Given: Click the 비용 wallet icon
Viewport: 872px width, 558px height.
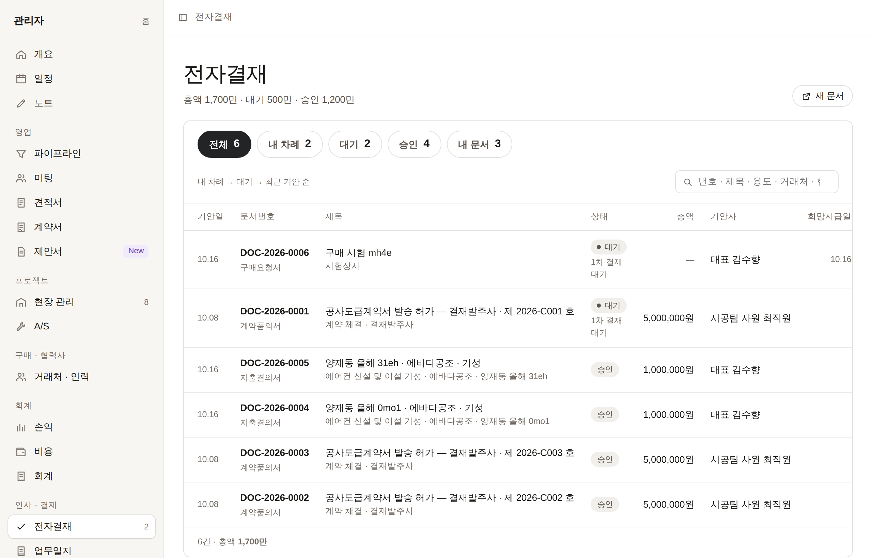Looking at the screenshot, I should [21, 452].
